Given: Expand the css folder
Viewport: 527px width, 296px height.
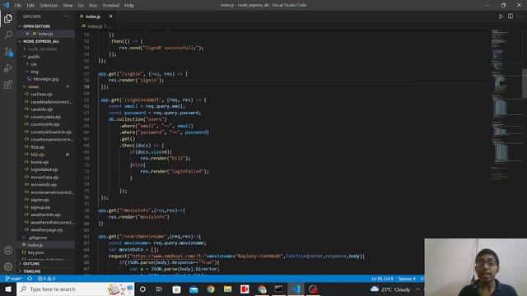Looking at the screenshot, I should click(34, 64).
